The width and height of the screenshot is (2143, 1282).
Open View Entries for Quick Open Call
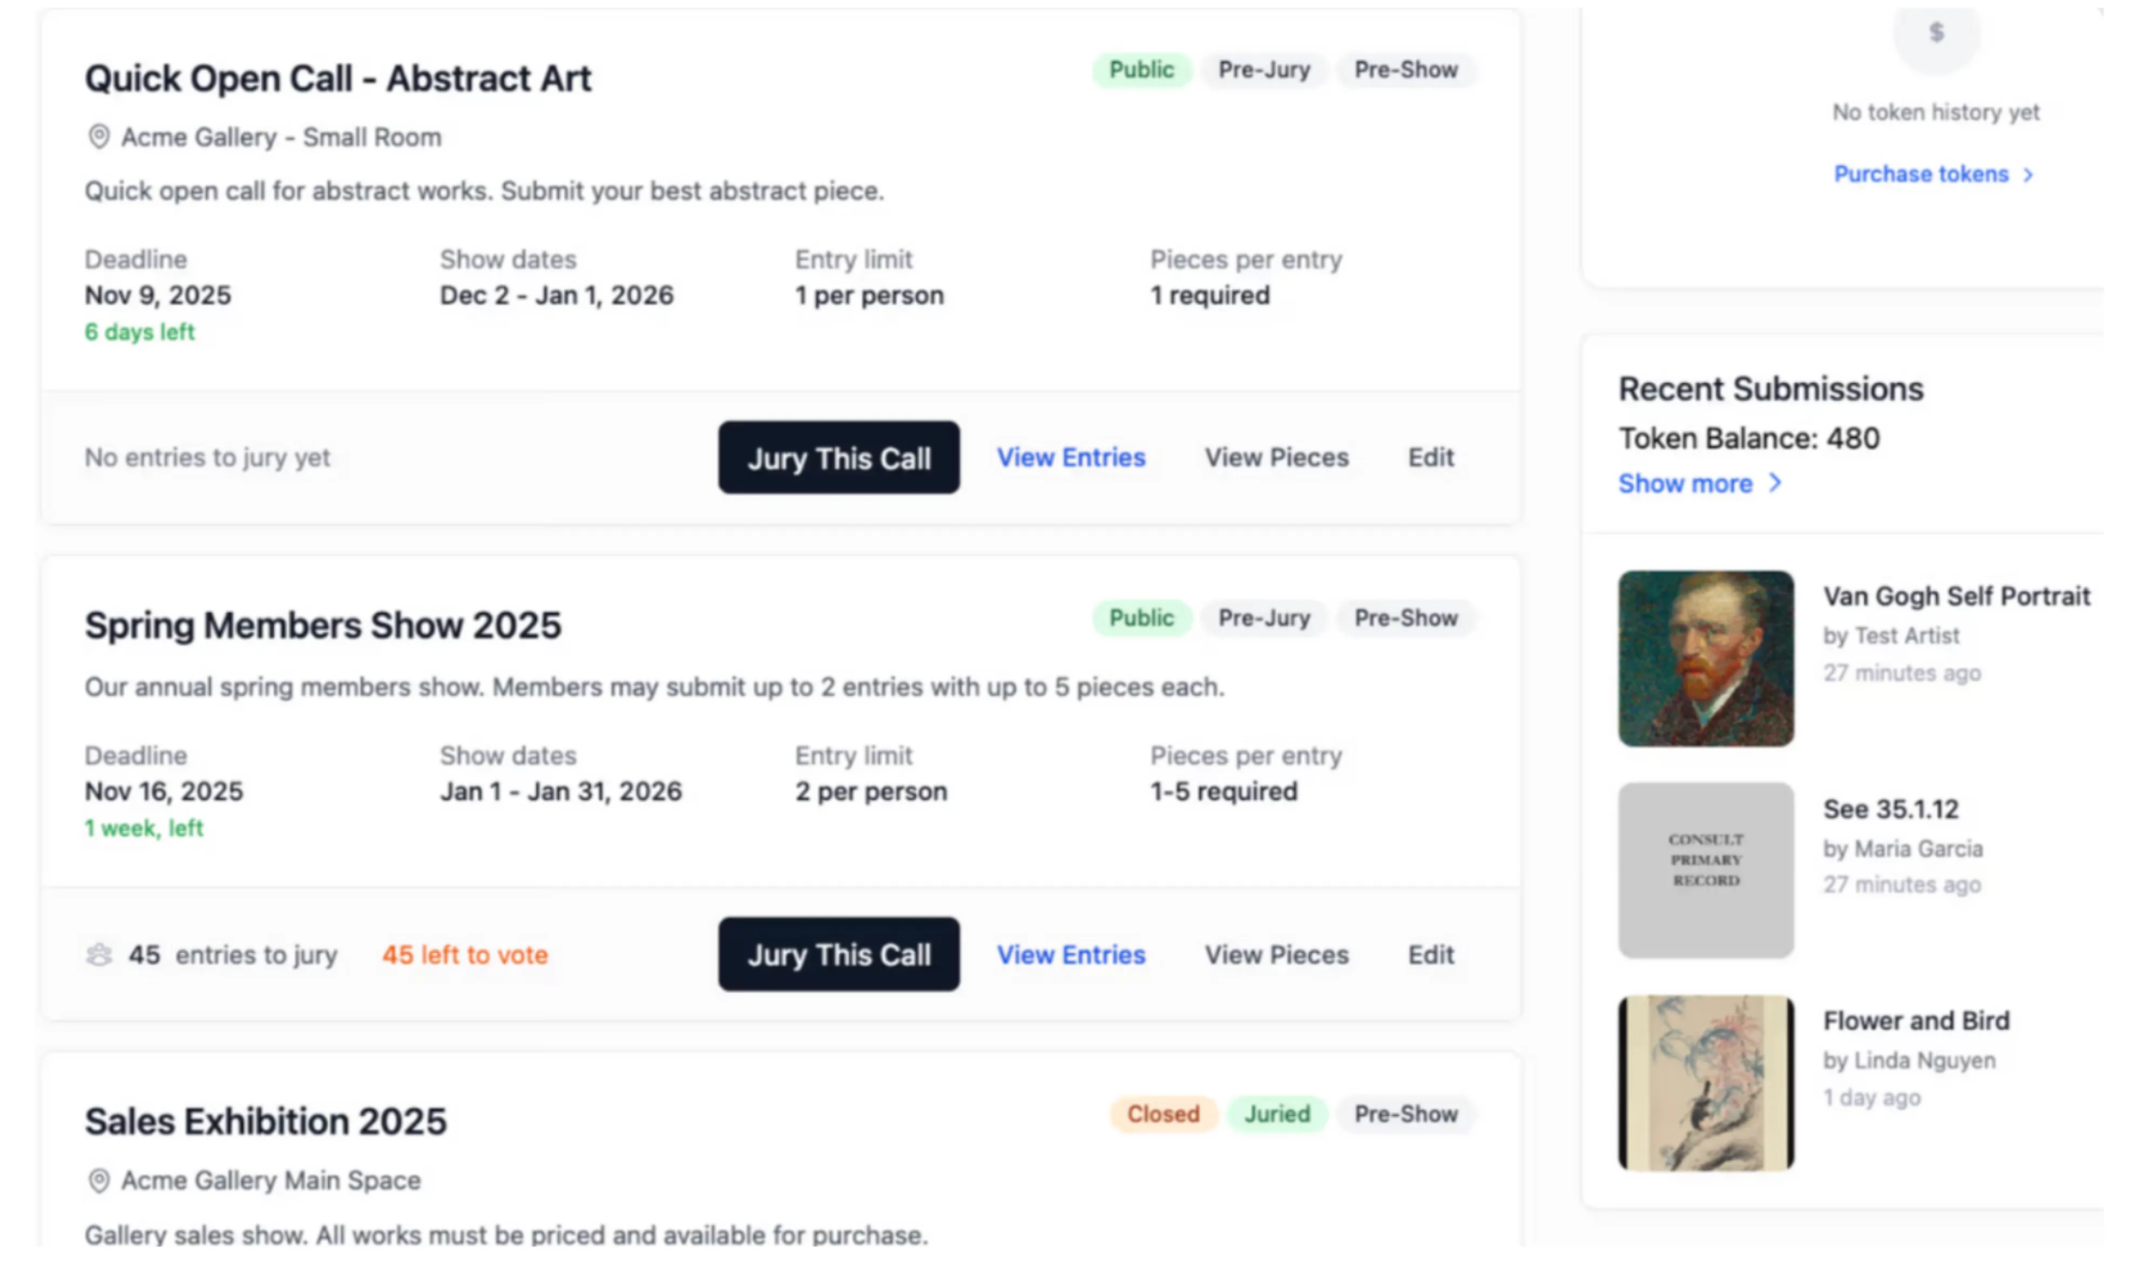point(1071,458)
